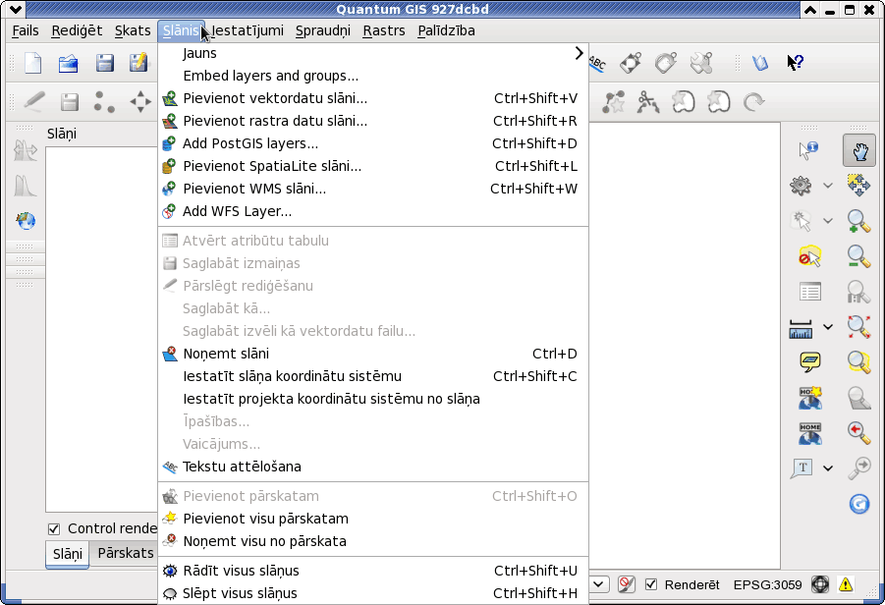Click the Rotate redo arrow icon
Viewport: 885px width, 605px height.
(x=753, y=102)
